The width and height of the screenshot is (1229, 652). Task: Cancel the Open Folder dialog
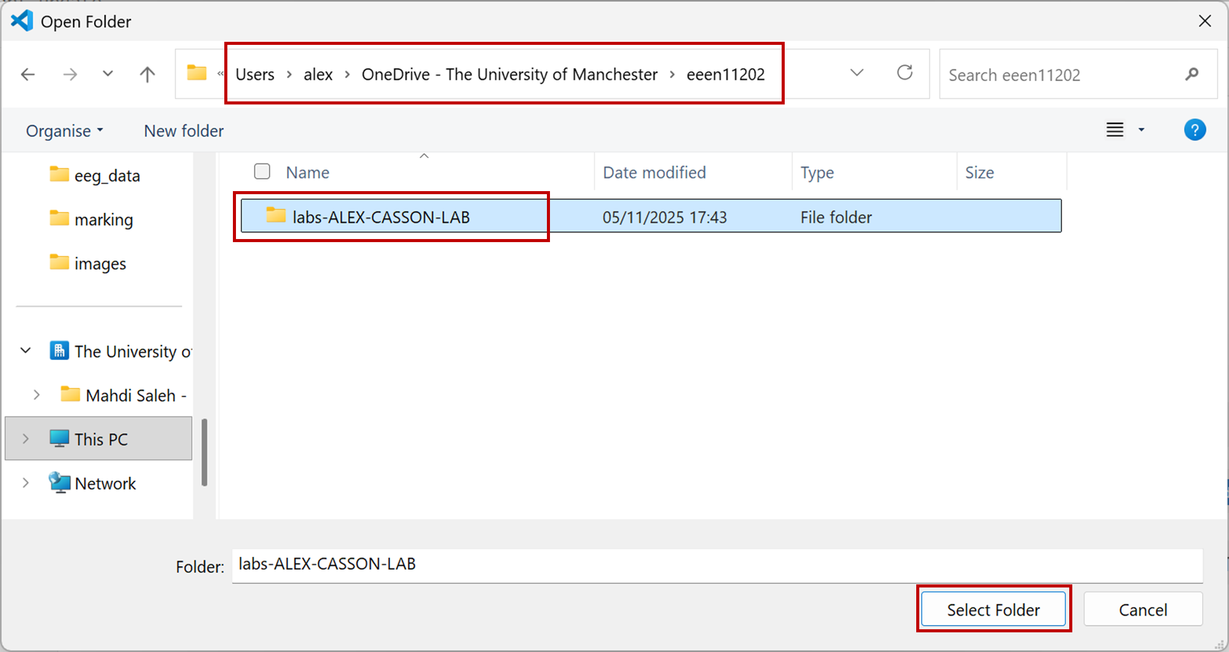[1142, 610]
